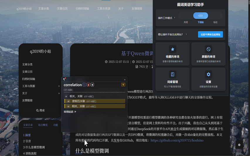Viewport: 250px width, 156px height.
Task: Star the word correlation
Action: pyautogui.click(x=92, y=85)
